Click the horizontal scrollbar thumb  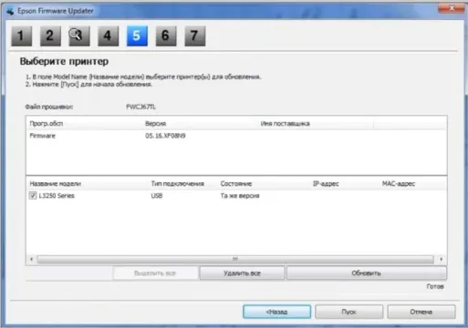(x=235, y=260)
